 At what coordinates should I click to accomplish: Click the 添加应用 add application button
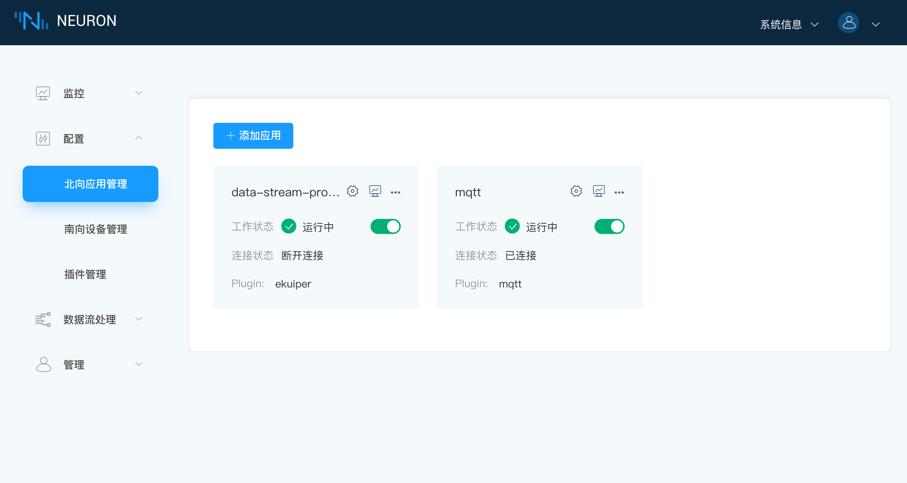pyautogui.click(x=253, y=136)
